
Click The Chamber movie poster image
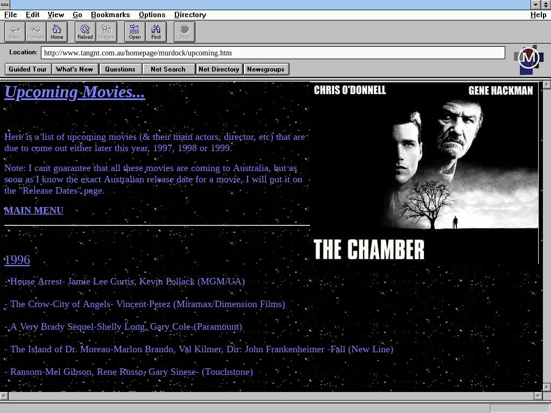click(425, 172)
